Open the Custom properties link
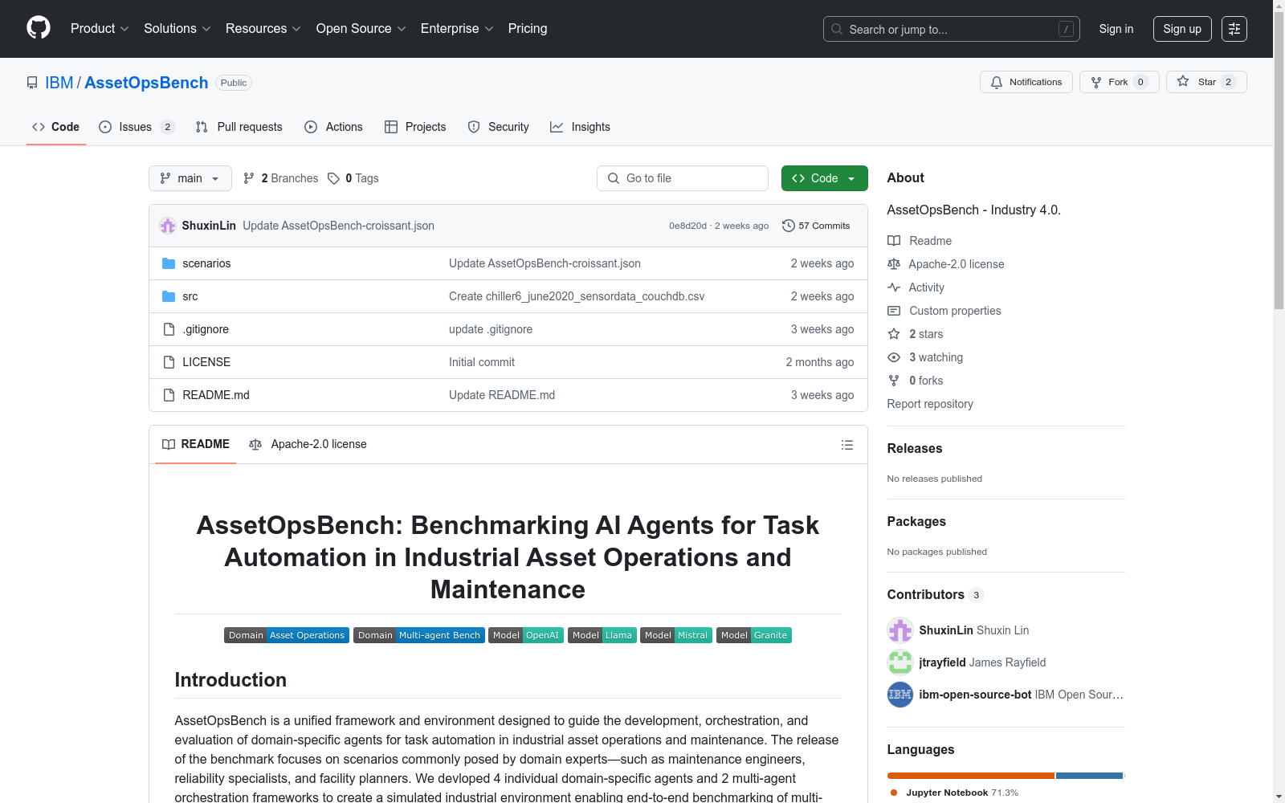 955,311
